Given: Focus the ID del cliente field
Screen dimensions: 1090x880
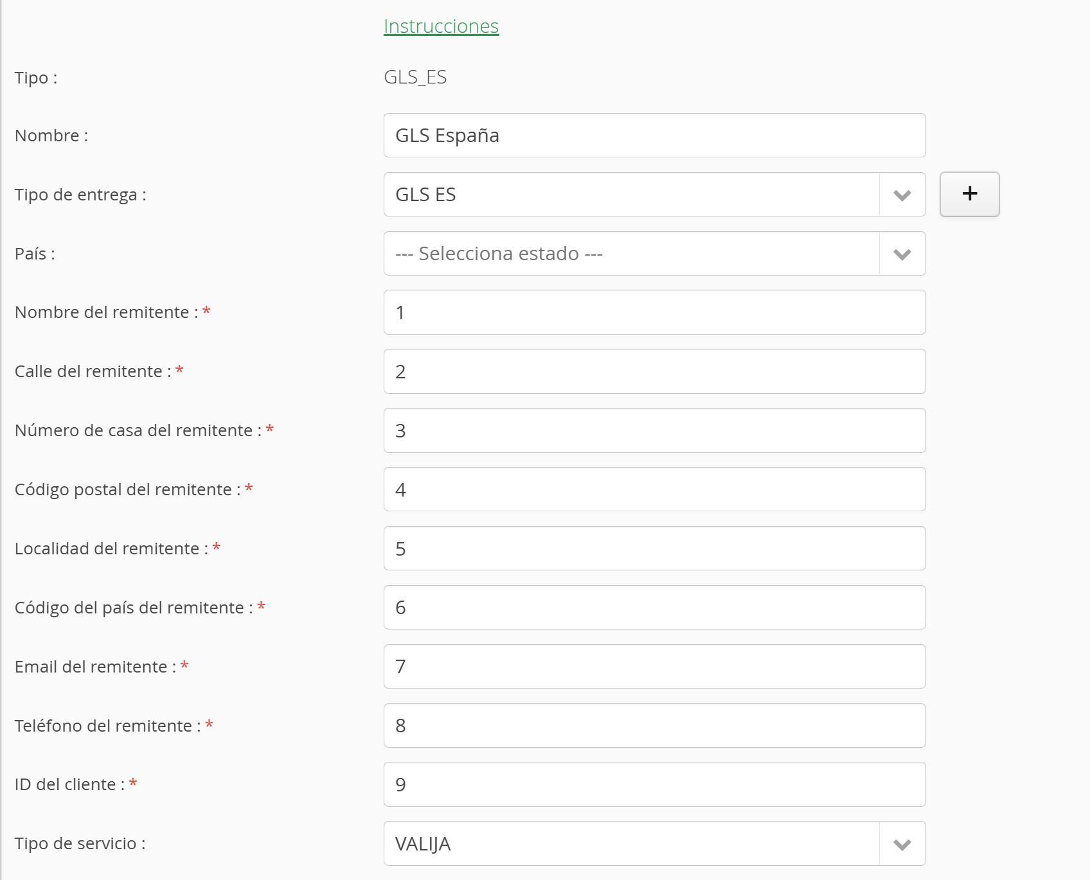Looking at the screenshot, I should pos(654,784).
